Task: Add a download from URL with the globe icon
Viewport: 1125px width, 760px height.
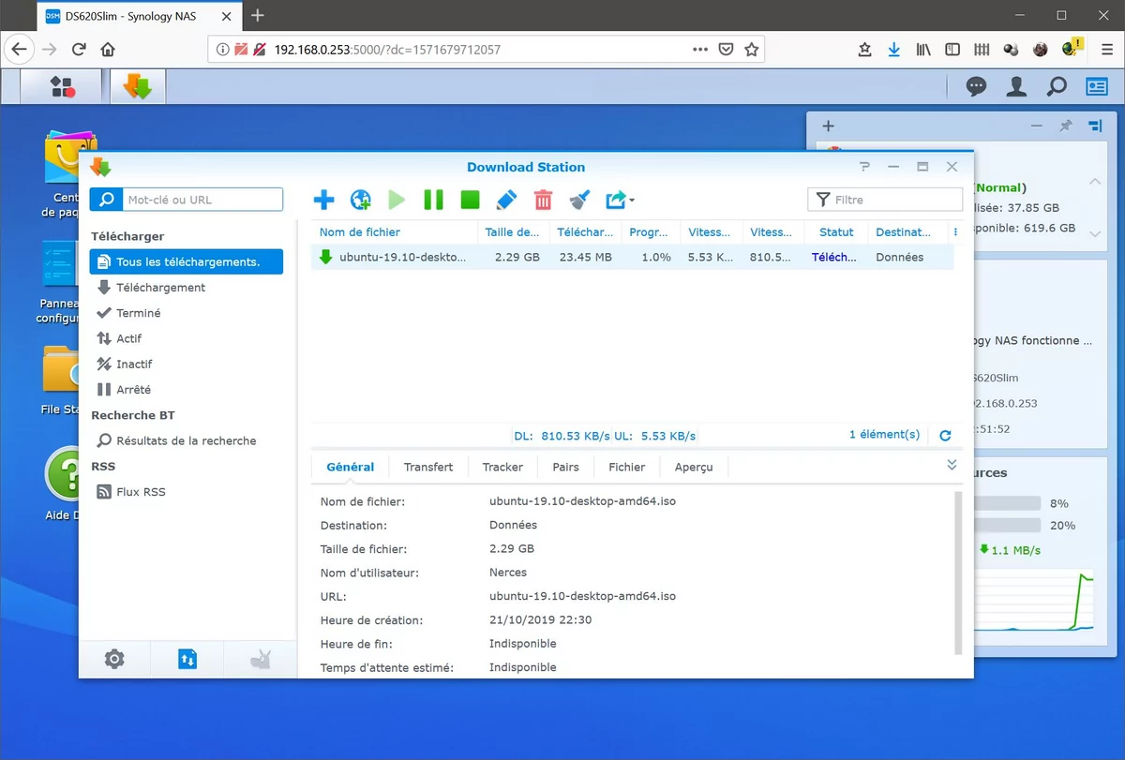Action: 360,200
